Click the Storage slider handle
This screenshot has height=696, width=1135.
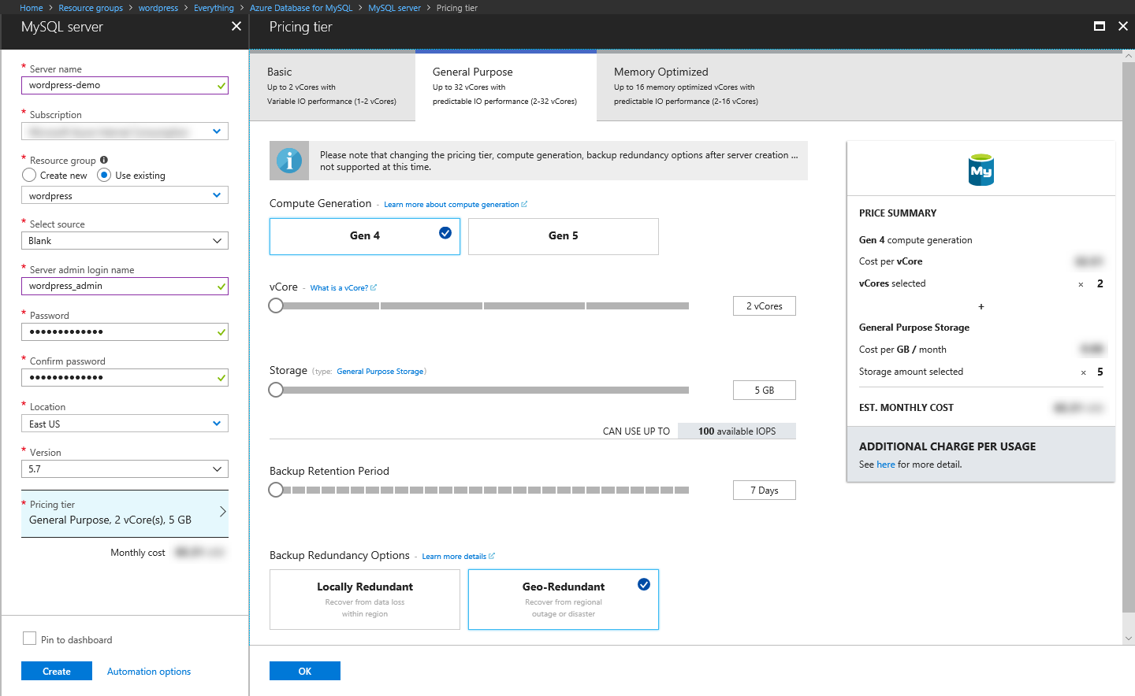[x=276, y=390]
